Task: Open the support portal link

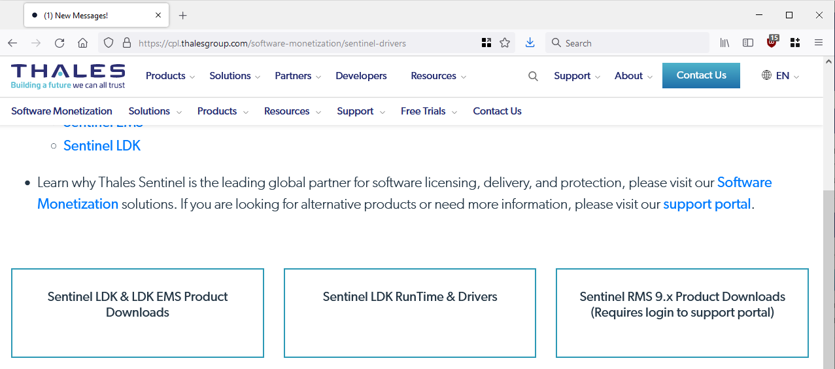Action: pyautogui.click(x=707, y=204)
